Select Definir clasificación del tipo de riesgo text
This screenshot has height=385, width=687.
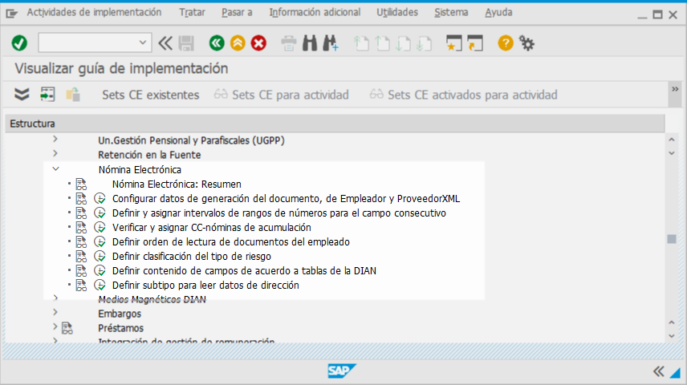192,256
